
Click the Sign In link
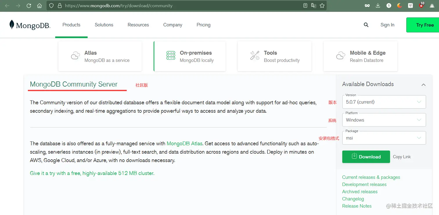pos(387,25)
